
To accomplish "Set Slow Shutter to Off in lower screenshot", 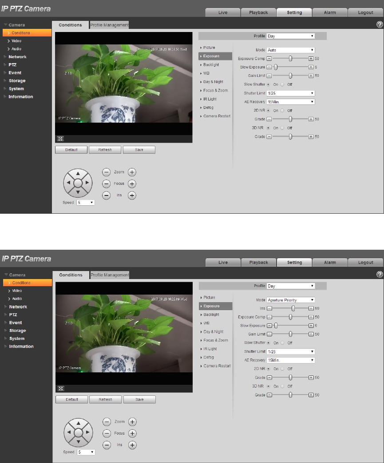I will pyautogui.click(x=282, y=343).
